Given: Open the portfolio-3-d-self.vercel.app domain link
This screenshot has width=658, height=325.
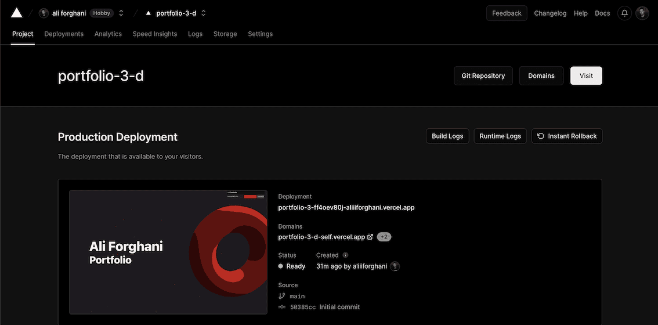Looking at the screenshot, I should coord(321,237).
